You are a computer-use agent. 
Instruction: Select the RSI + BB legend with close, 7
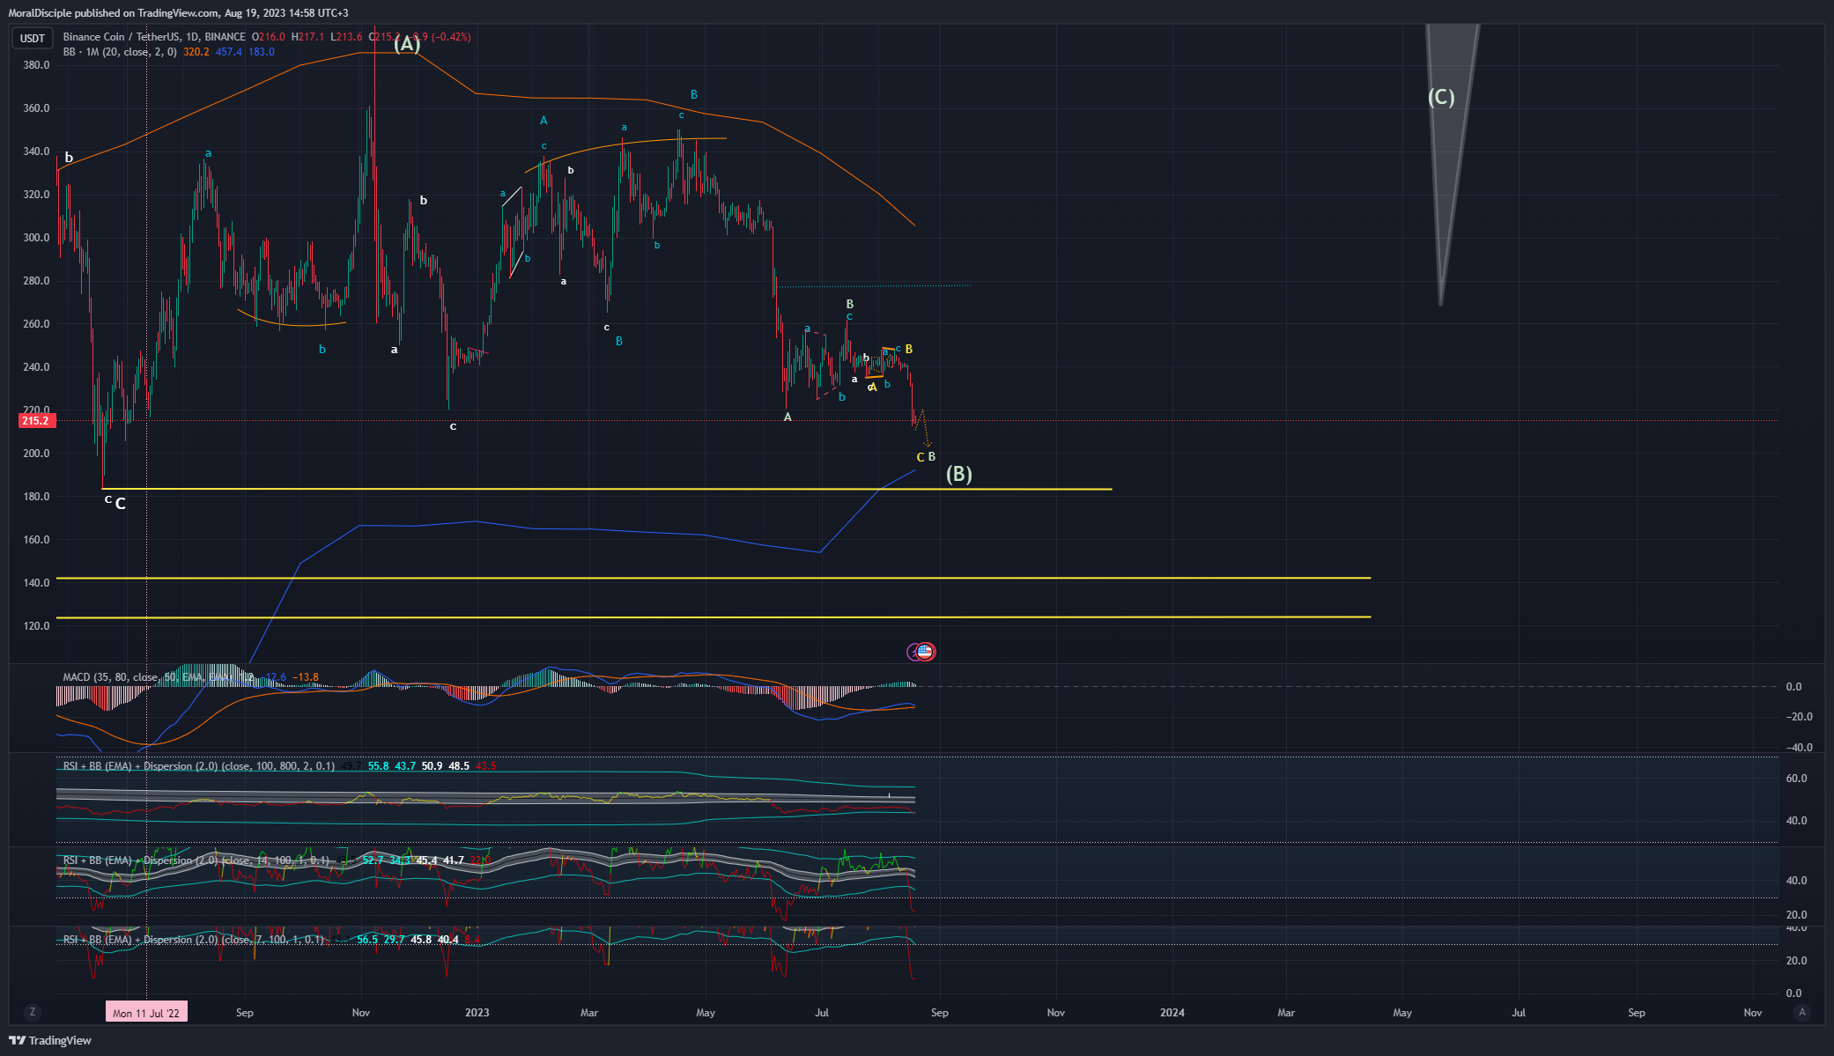[x=193, y=940]
